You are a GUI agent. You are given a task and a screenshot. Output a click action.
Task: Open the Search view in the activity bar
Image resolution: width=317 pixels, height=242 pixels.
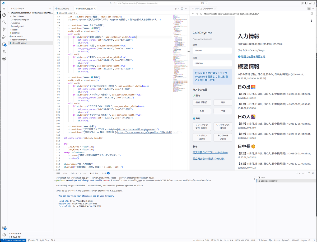pos(4,22)
